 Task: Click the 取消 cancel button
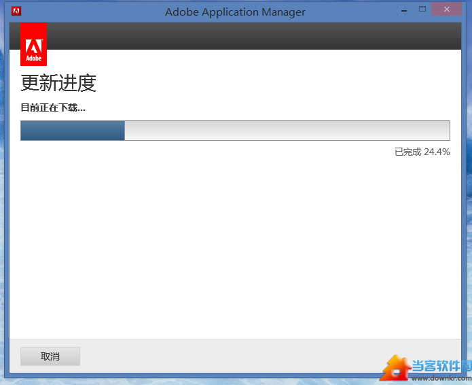coord(50,356)
